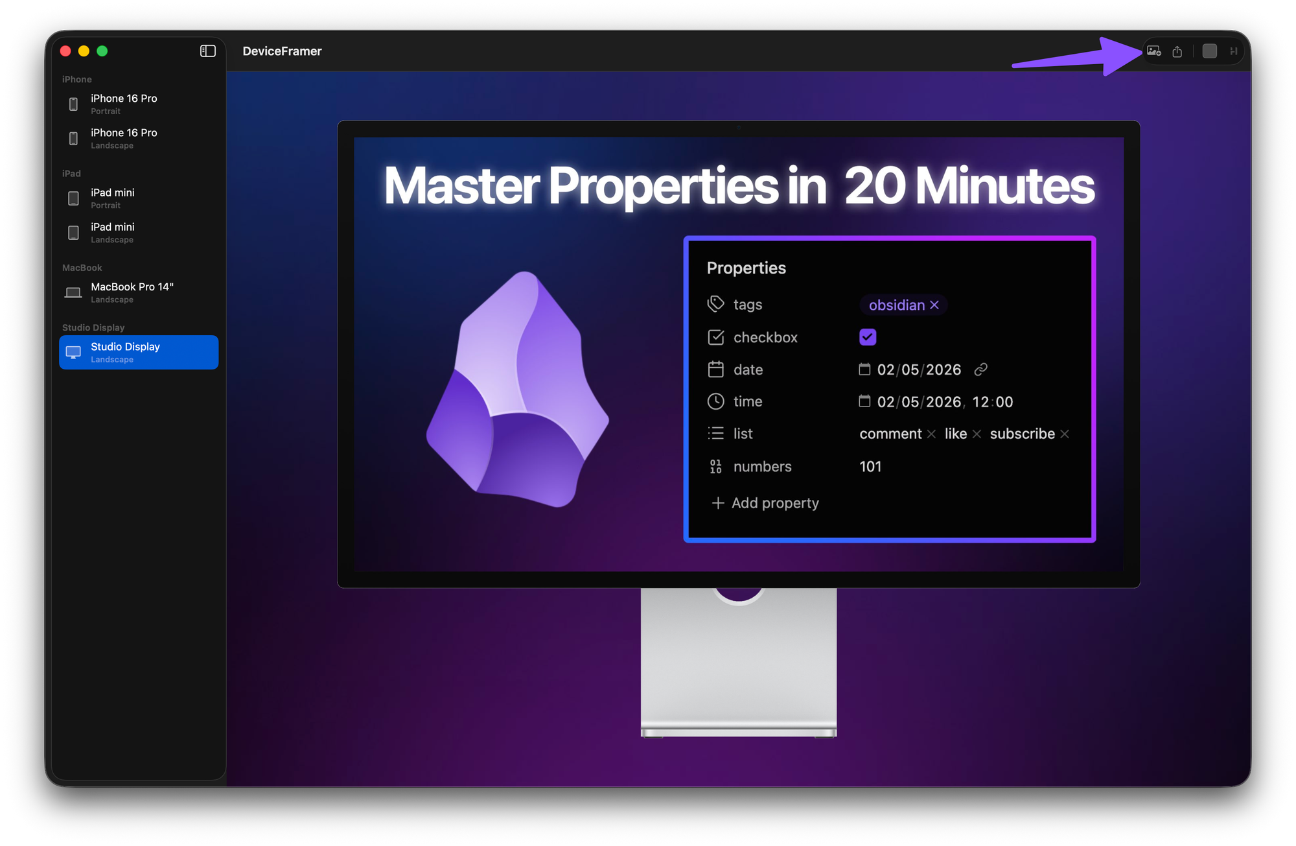Remove the comment list item X
The width and height of the screenshot is (1296, 846).
[931, 434]
